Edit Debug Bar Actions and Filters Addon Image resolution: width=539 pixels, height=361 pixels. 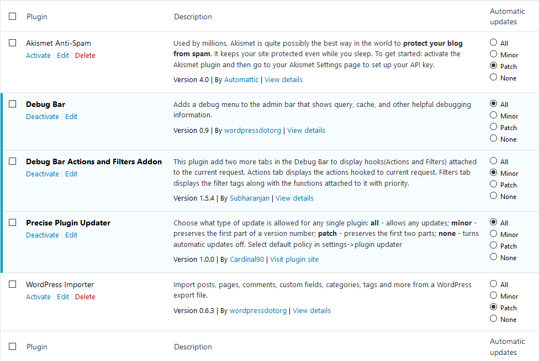pos(71,174)
